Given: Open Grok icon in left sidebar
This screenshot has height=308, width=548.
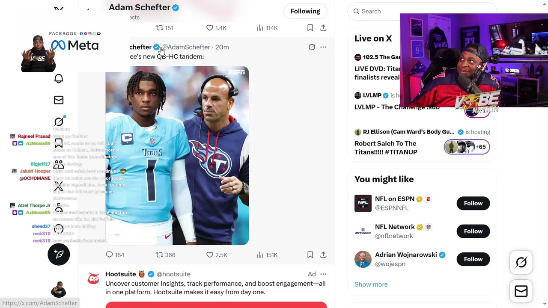Looking at the screenshot, I should click(x=59, y=122).
